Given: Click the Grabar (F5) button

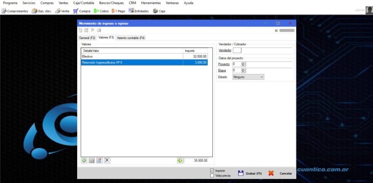Looking at the screenshot, I should 250,173.
